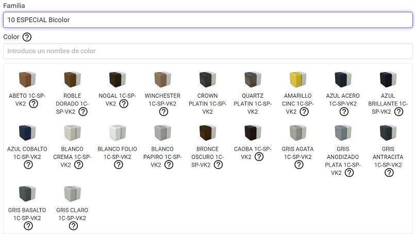Screen dimensions: 415x234
Task: Select the GRIS BASALTO color swatch
Action: pyautogui.click(x=27, y=194)
